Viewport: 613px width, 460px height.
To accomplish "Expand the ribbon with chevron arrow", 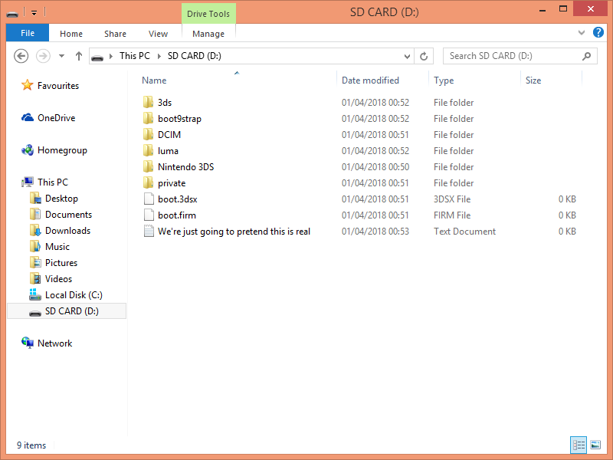I will tap(582, 33).
